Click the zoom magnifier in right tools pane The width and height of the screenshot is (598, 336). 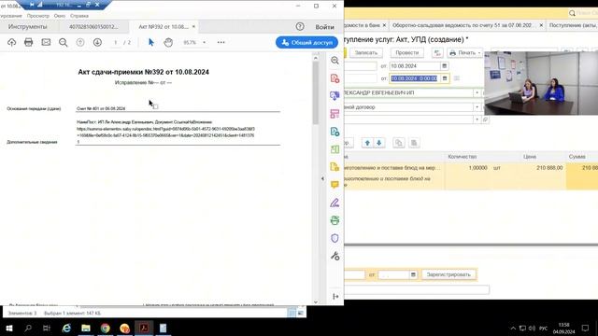click(x=335, y=61)
